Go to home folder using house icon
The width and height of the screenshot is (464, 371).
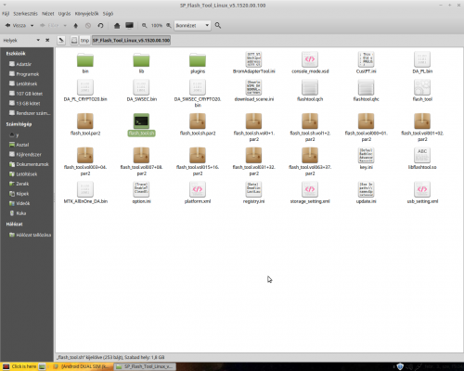click(117, 25)
